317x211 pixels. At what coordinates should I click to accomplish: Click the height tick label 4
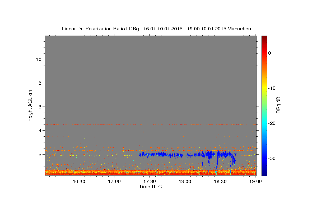(x=40, y=131)
